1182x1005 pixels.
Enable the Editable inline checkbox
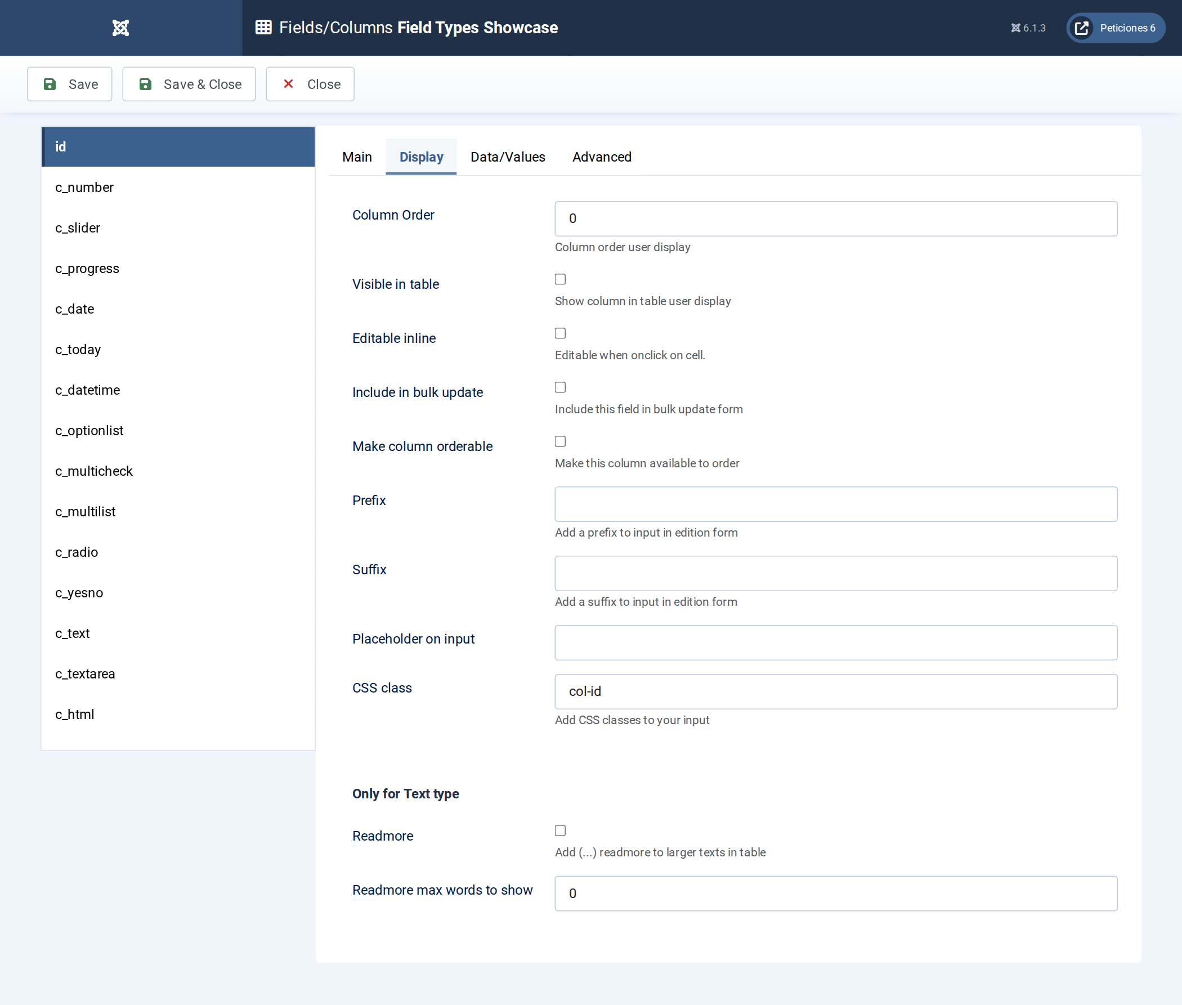point(560,333)
